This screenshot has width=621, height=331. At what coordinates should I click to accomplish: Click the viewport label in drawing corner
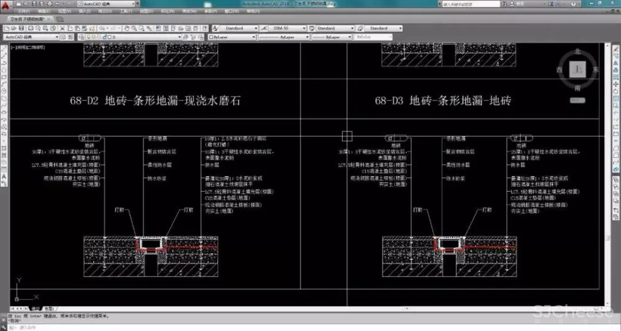[28, 47]
